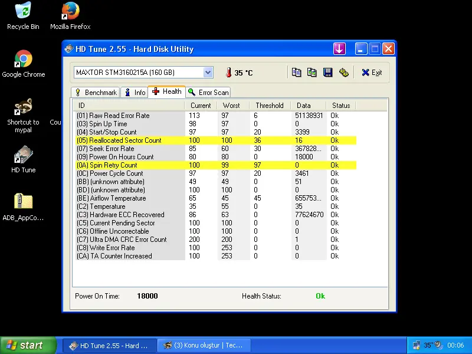Click the save floppy disk icon
Screen dimensions: 472x354
coord(327,72)
